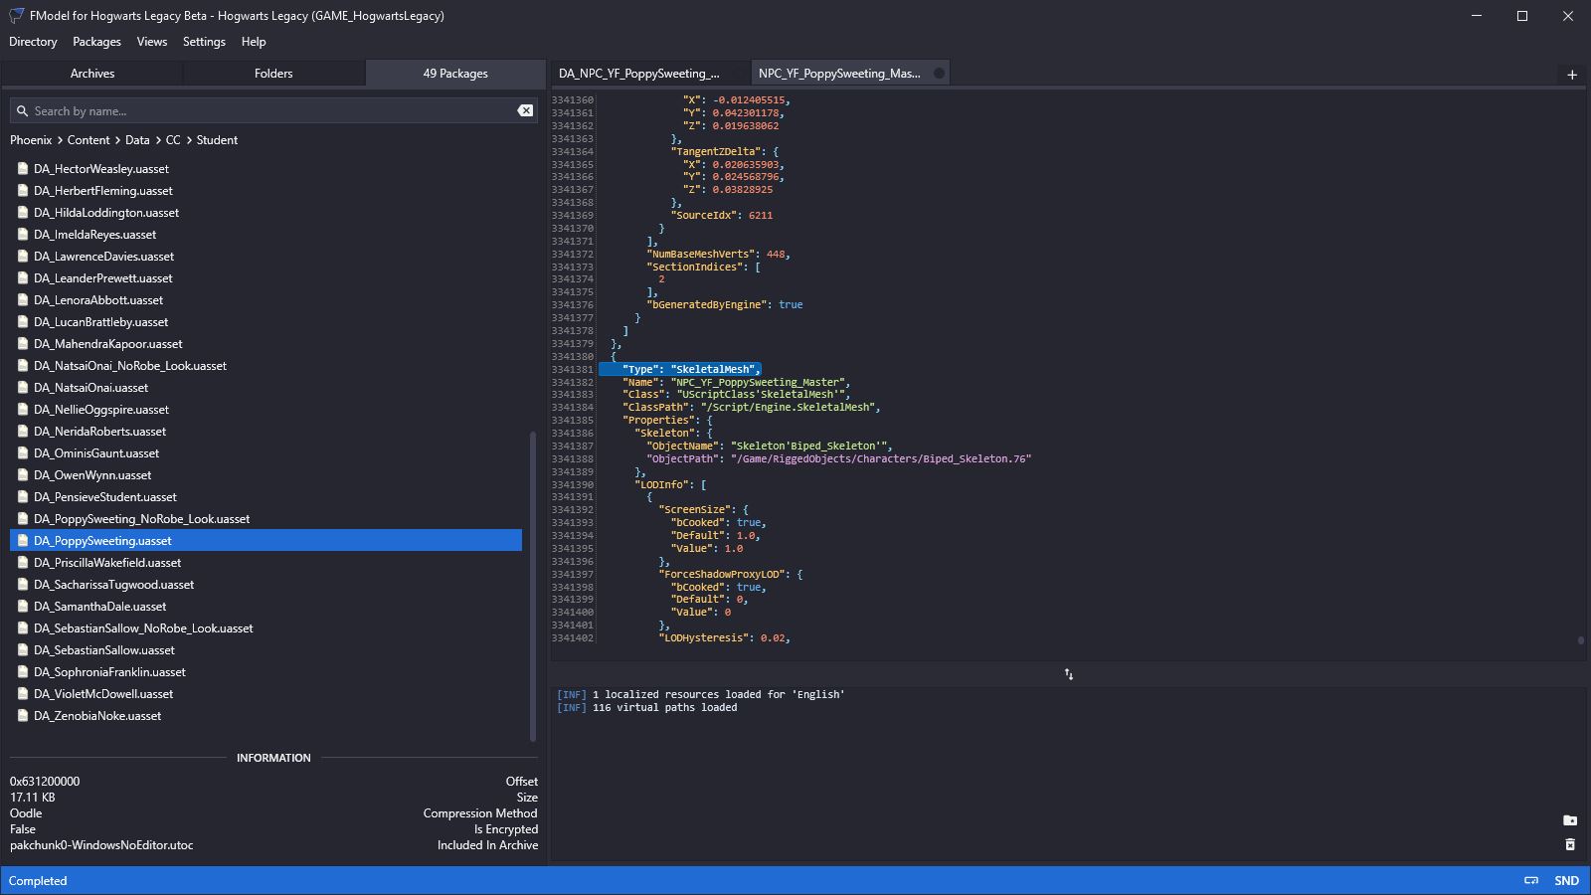The image size is (1591, 895).
Task: Click the pakchunk0-WindowsNoEditor.utoc archive name
Action: click(101, 845)
